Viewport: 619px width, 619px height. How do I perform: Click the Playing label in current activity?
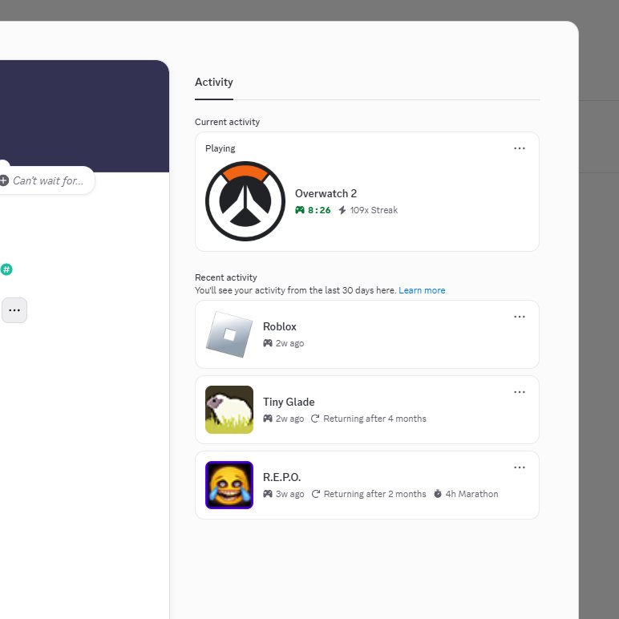[220, 148]
